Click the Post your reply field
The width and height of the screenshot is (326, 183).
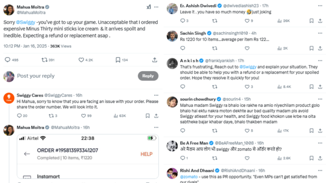point(76,76)
